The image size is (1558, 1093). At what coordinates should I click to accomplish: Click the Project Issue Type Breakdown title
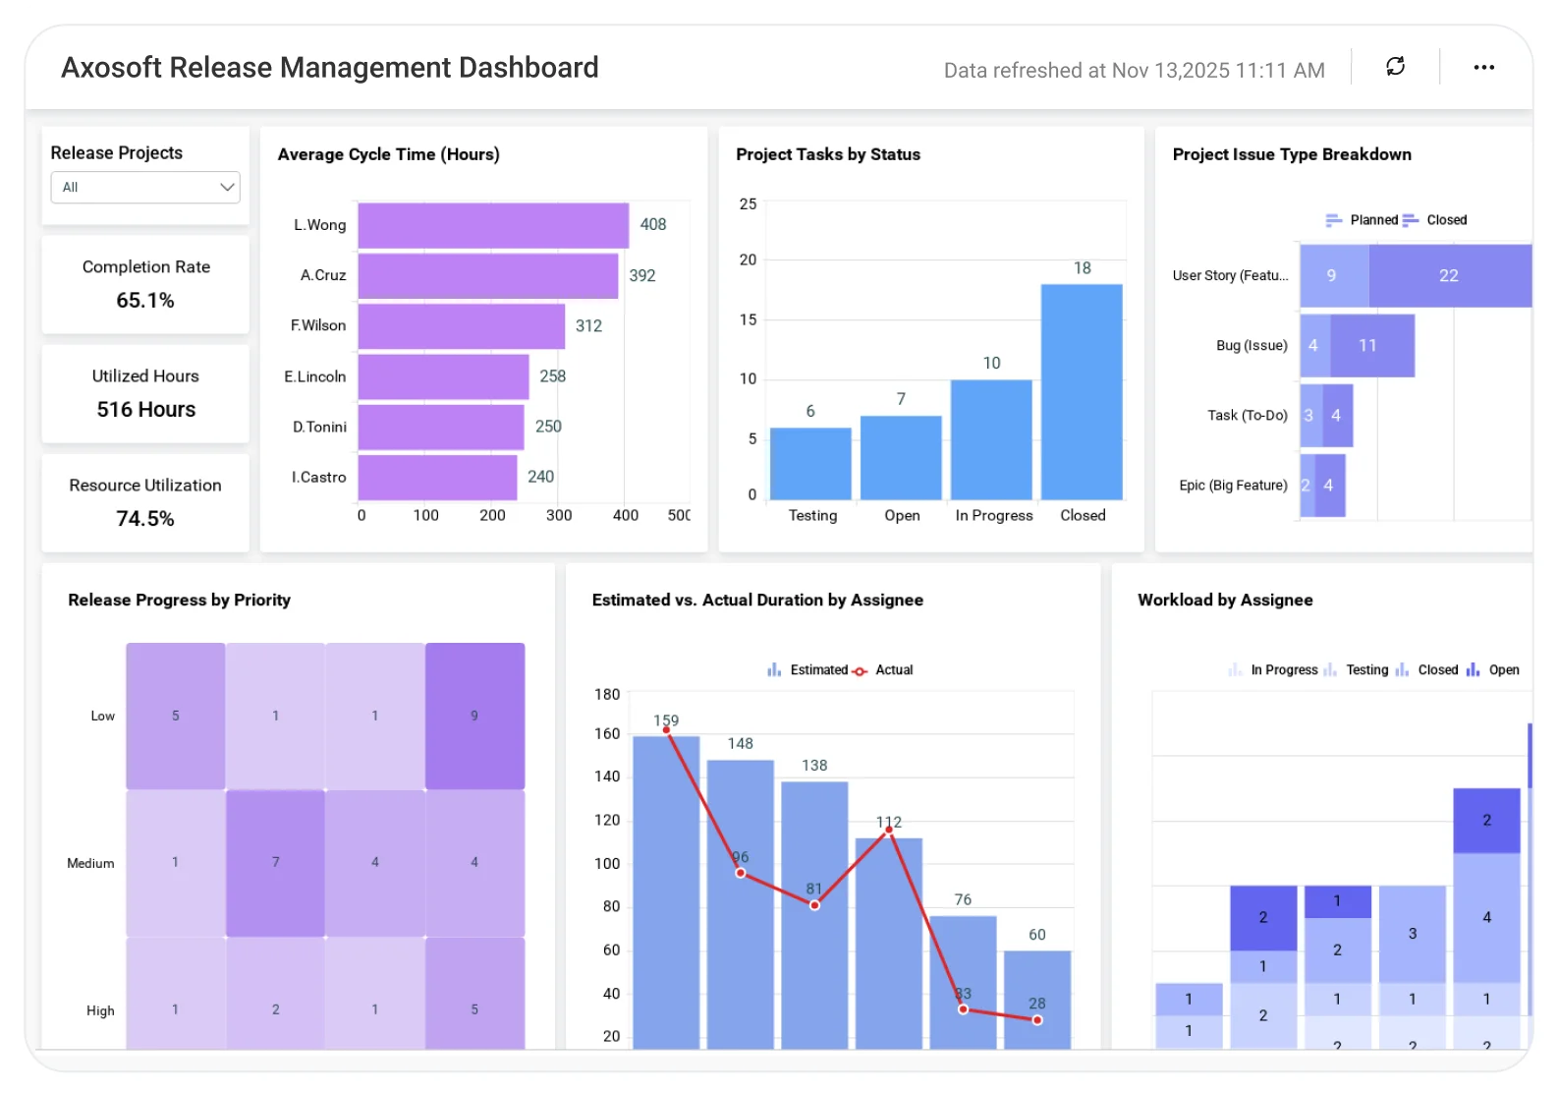click(1292, 154)
